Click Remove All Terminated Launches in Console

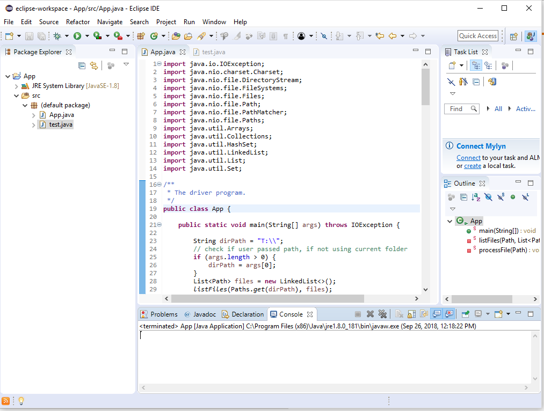[x=382, y=314]
